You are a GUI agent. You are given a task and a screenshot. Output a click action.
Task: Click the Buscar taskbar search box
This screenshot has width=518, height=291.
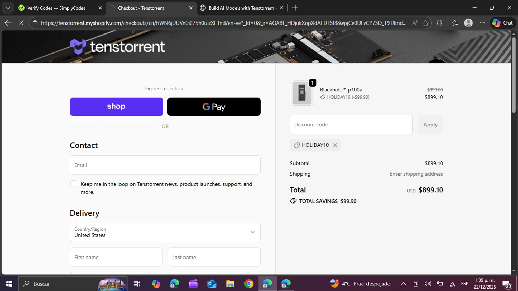coord(73,284)
